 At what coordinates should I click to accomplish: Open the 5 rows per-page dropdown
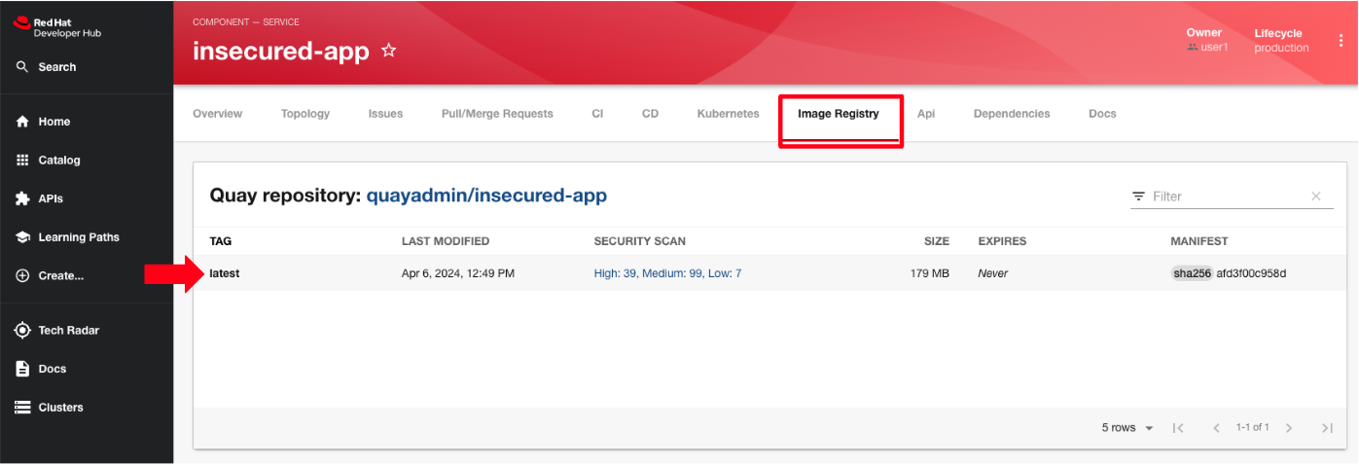(x=1128, y=428)
